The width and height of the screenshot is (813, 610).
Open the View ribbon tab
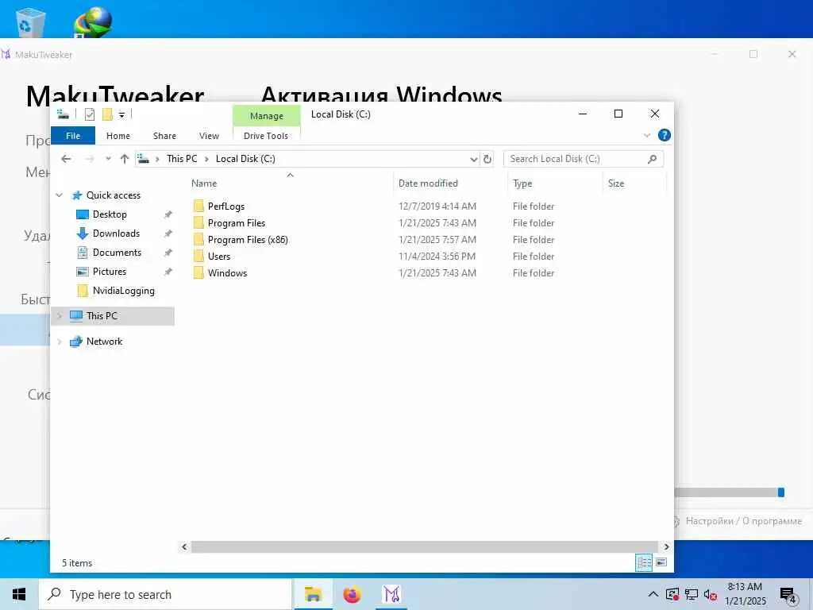coord(209,135)
